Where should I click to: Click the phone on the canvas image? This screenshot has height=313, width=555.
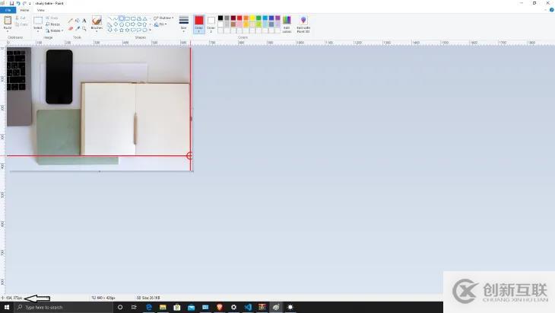tap(59, 77)
